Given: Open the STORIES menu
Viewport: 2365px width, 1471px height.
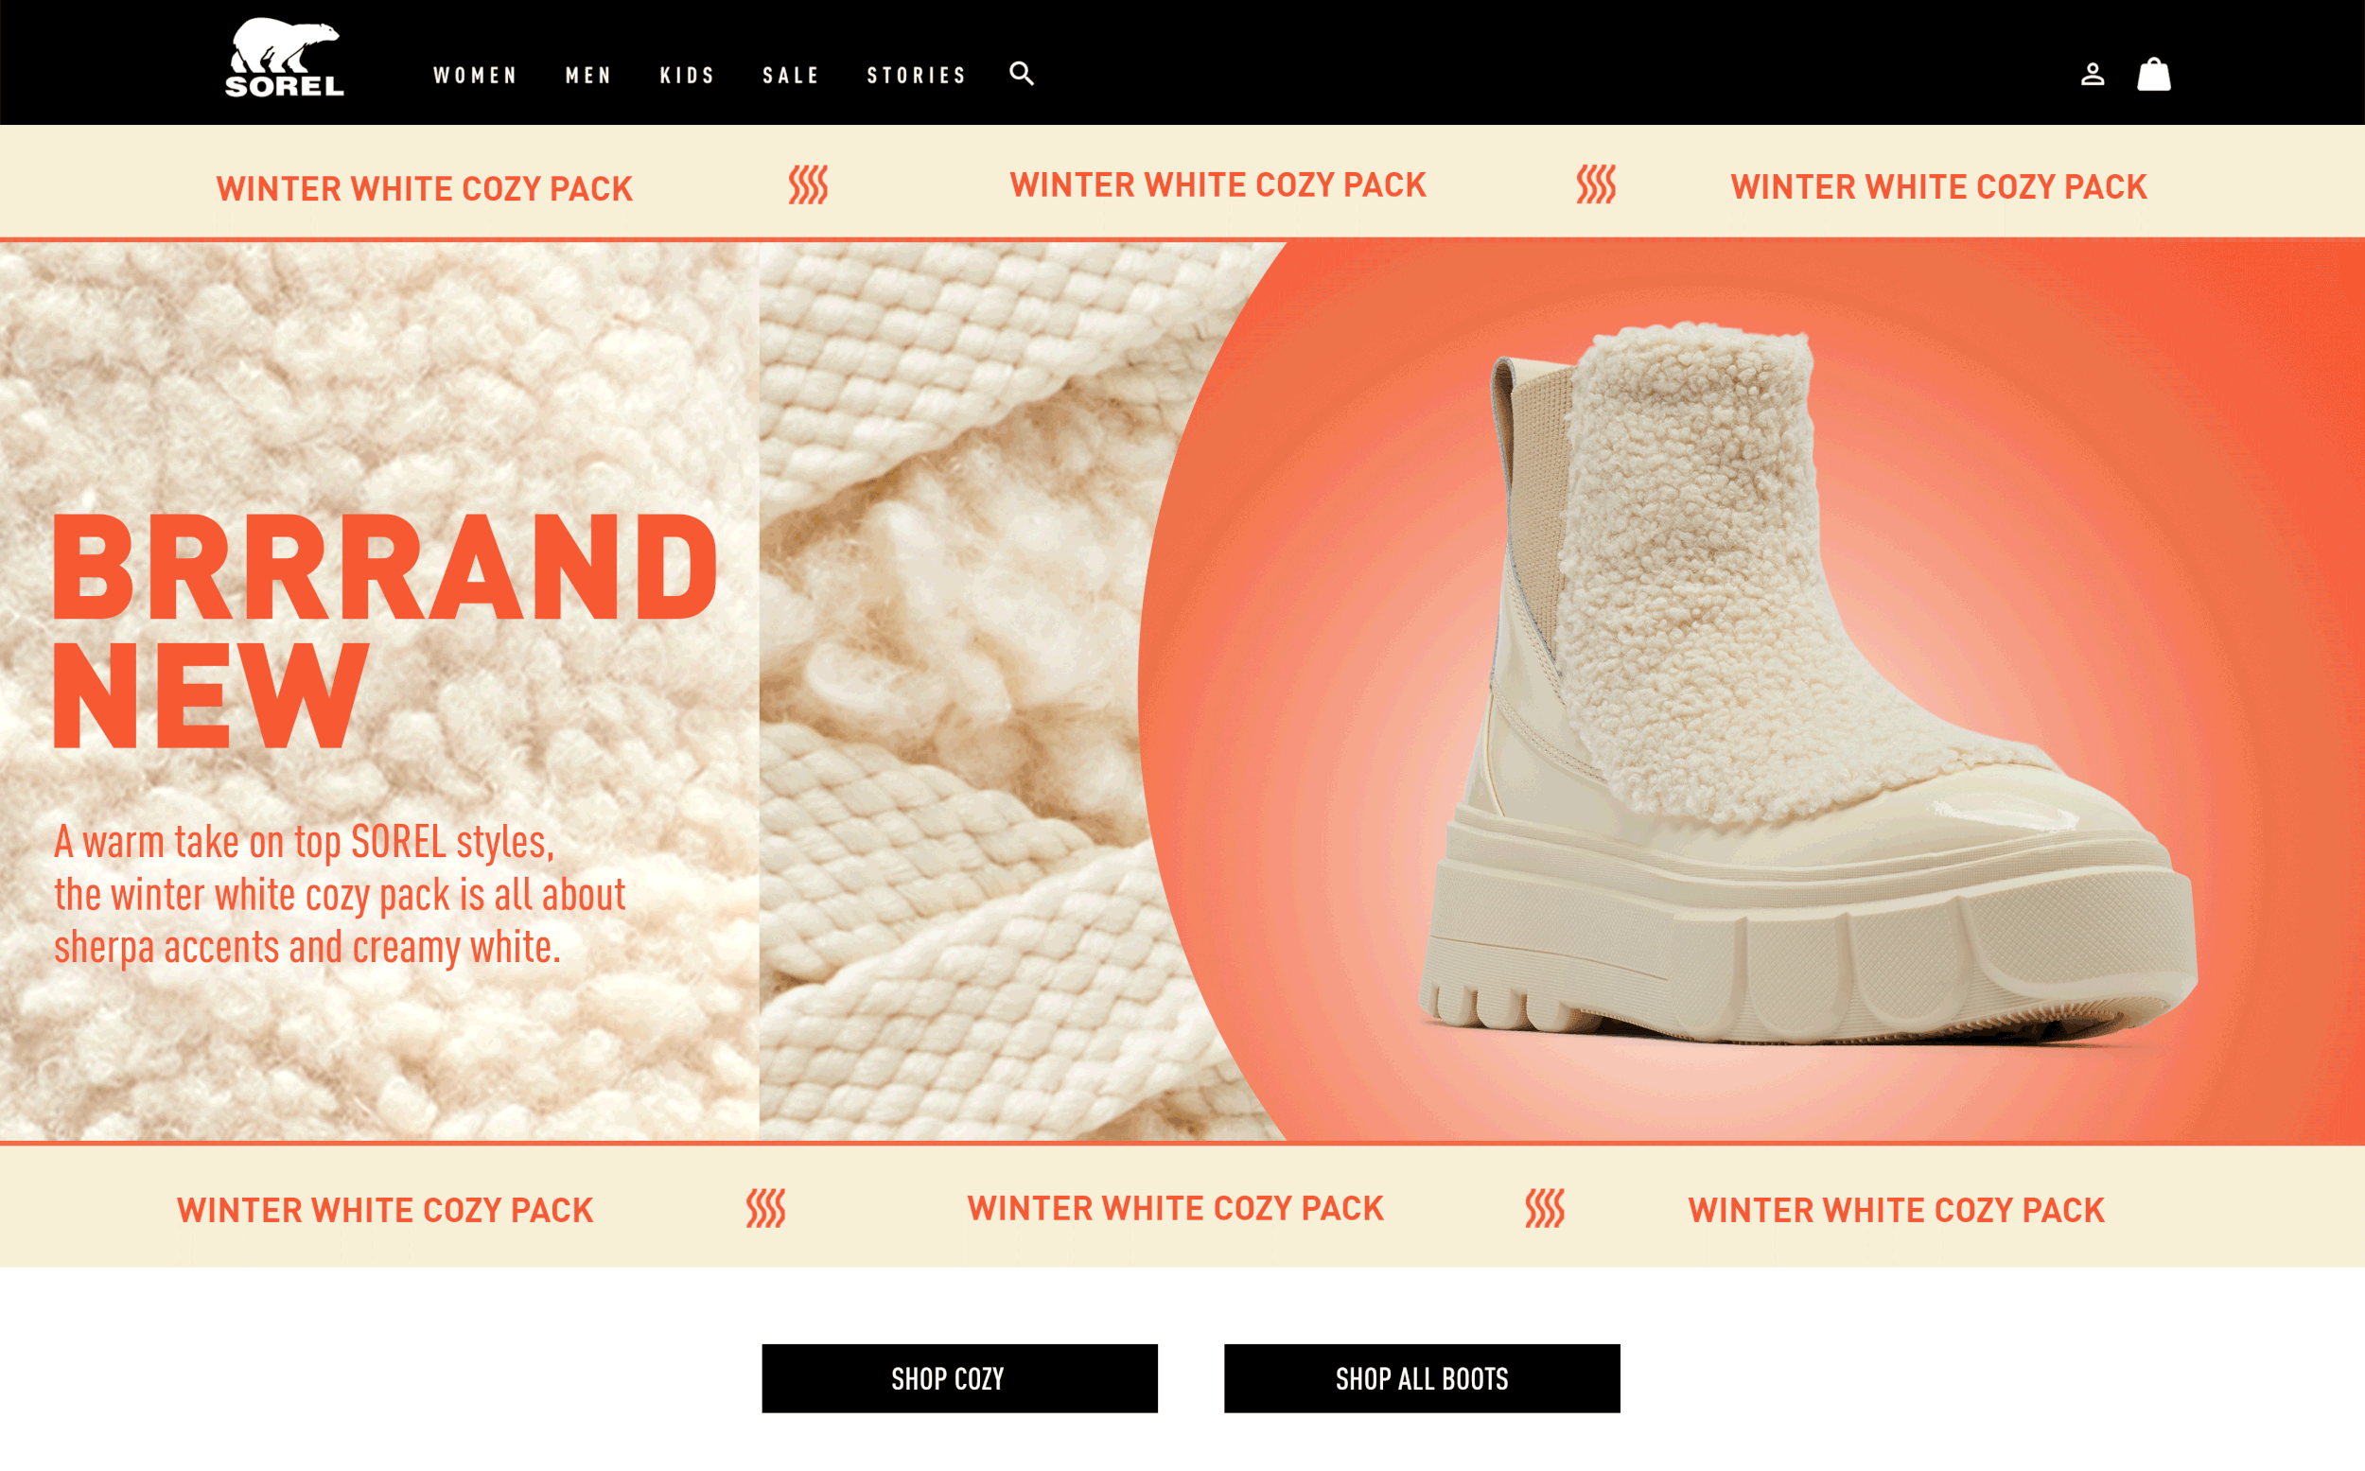Looking at the screenshot, I should coord(917,76).
